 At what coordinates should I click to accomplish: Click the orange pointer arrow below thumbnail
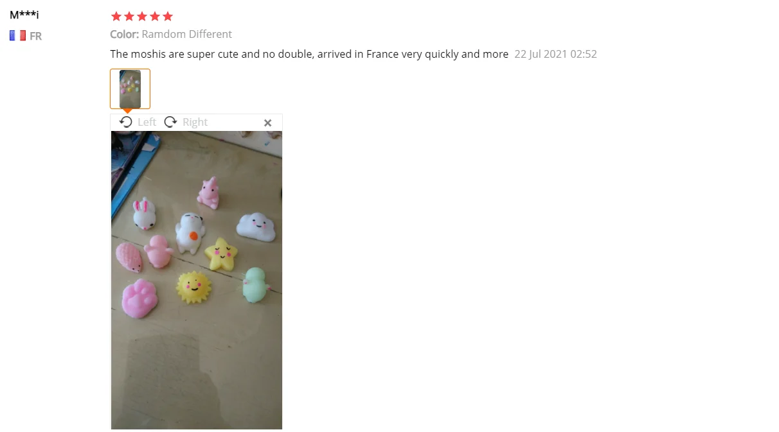(127, 111)
